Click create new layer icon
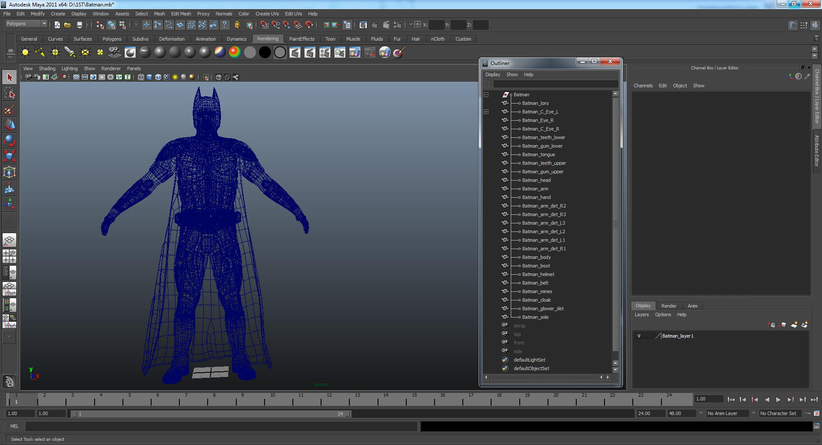This screenshot has height=445, width=822. tap(794, 325)
